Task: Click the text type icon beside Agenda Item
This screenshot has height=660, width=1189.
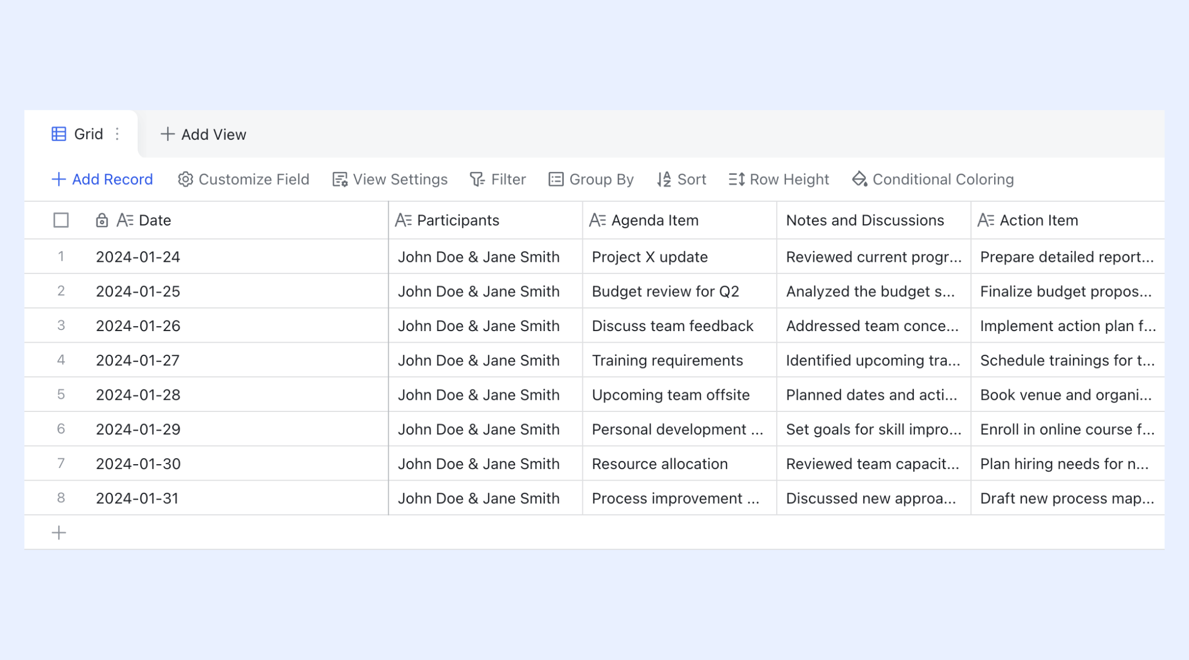Action: point(598,221)
